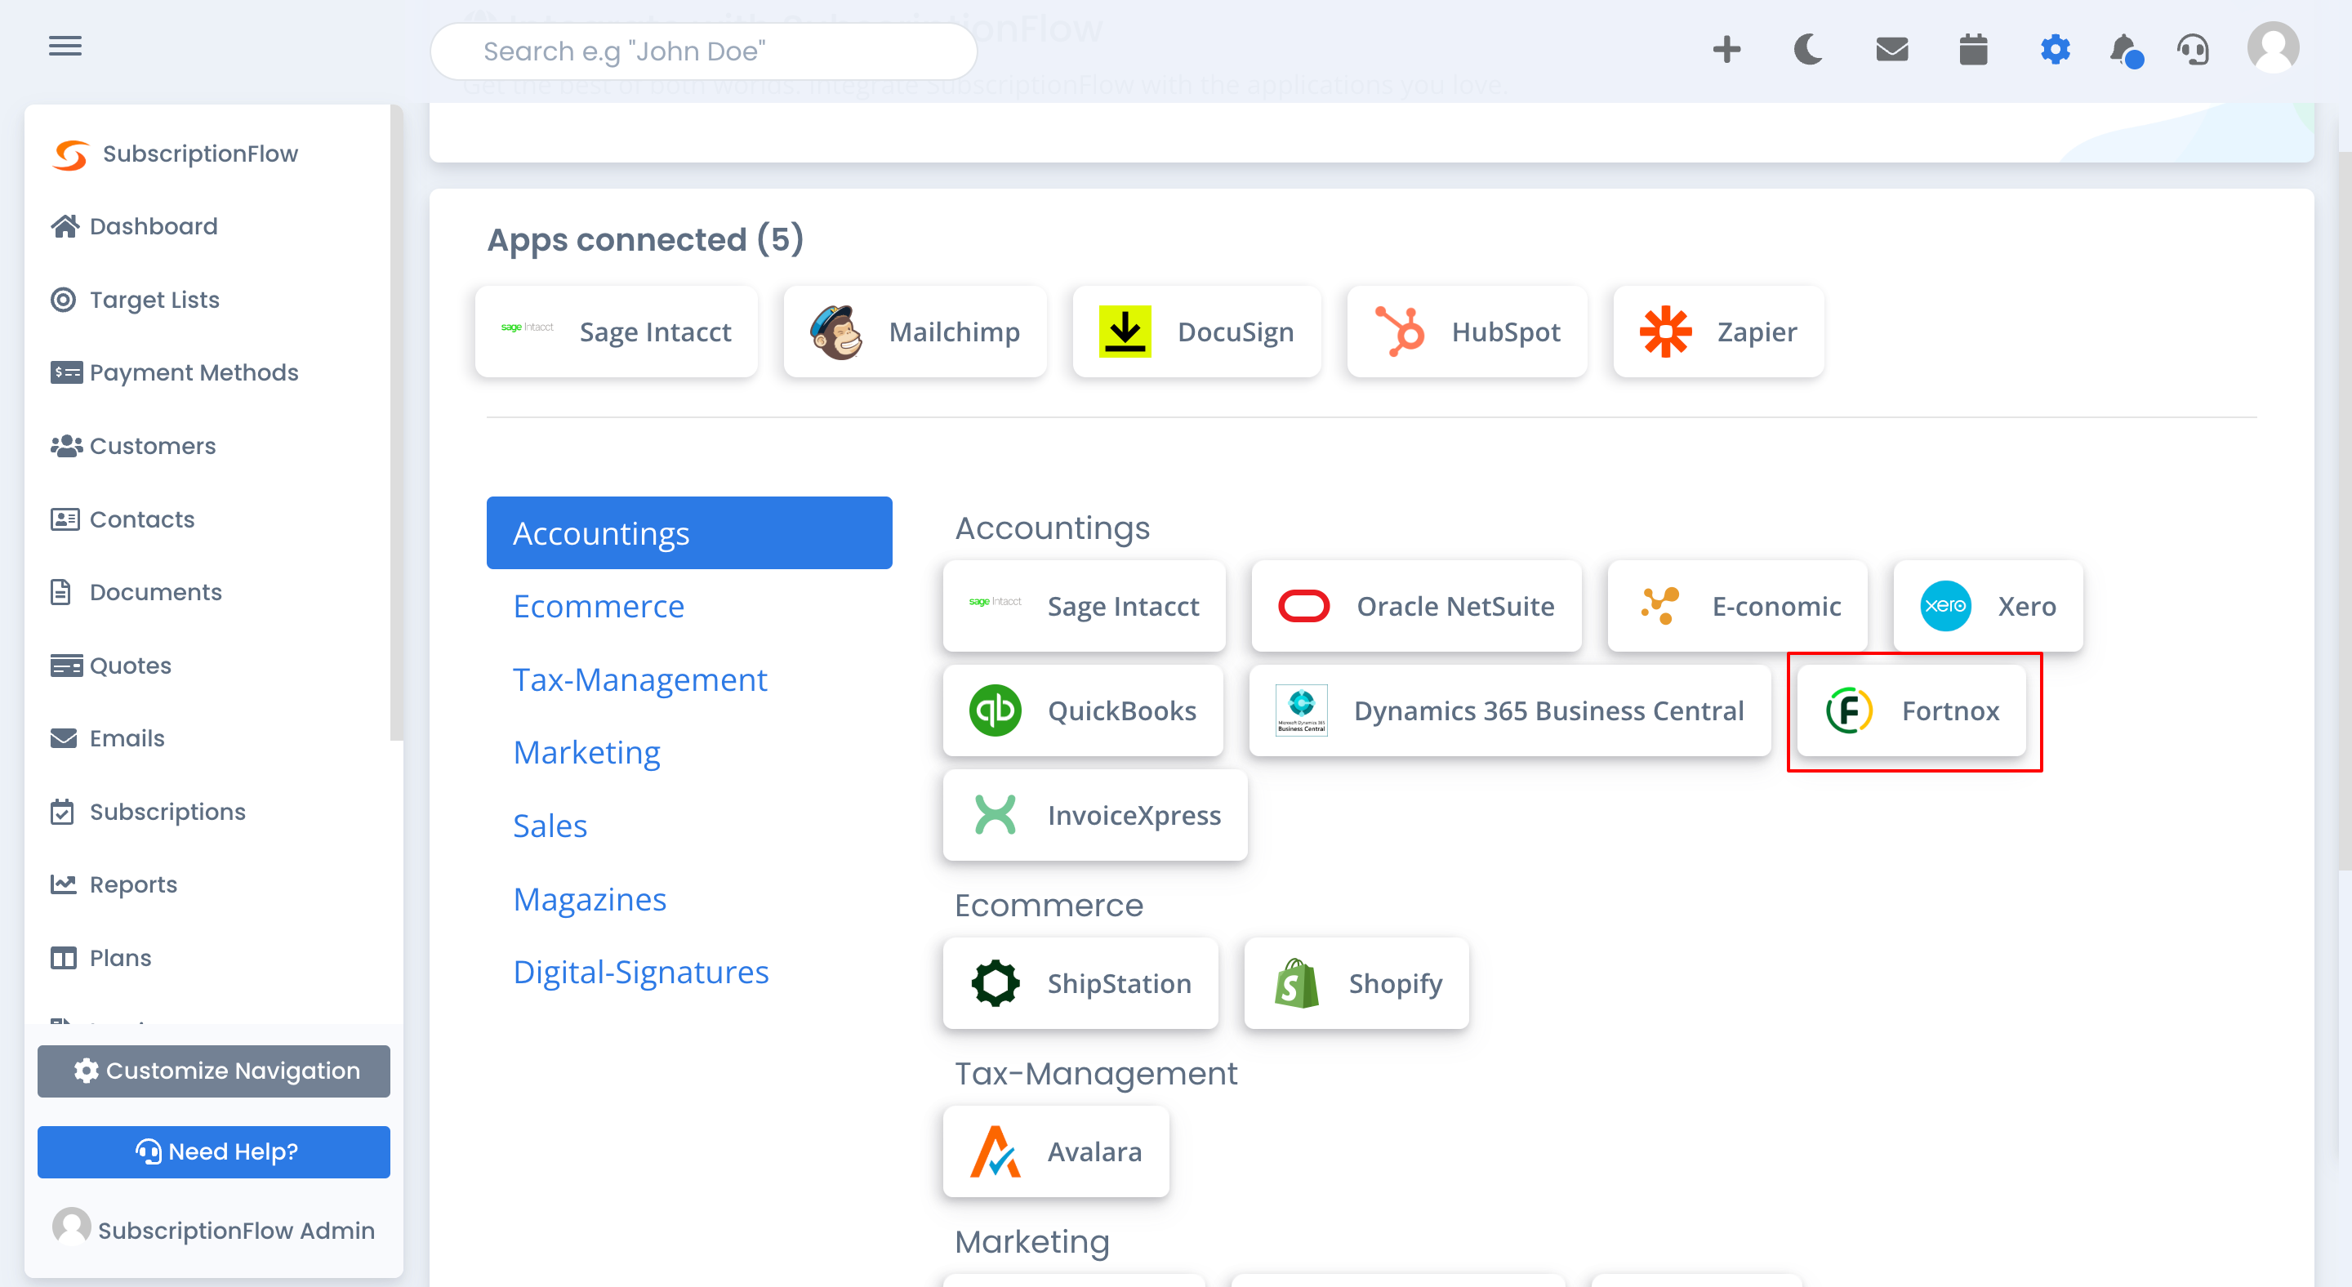Click Customize Navigation button
Image resolution: width=2352 pixels, height=1287 pixels.
[214, 1071]
